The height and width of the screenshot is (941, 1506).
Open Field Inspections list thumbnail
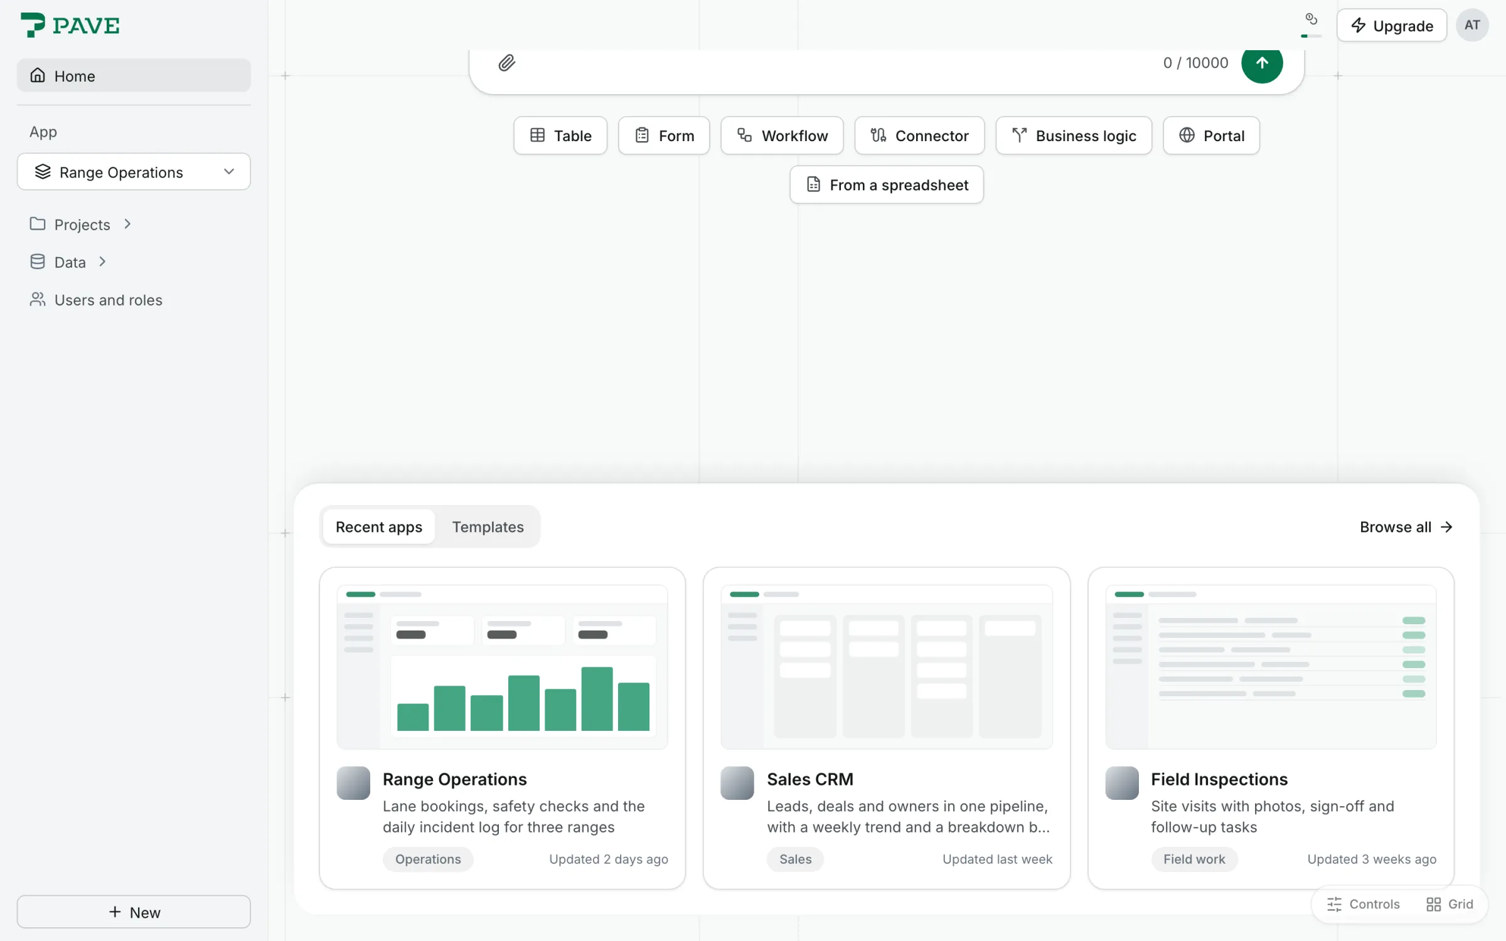1271,667
